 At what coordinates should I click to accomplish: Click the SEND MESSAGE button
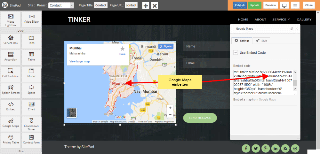click(x=200, y=118)
